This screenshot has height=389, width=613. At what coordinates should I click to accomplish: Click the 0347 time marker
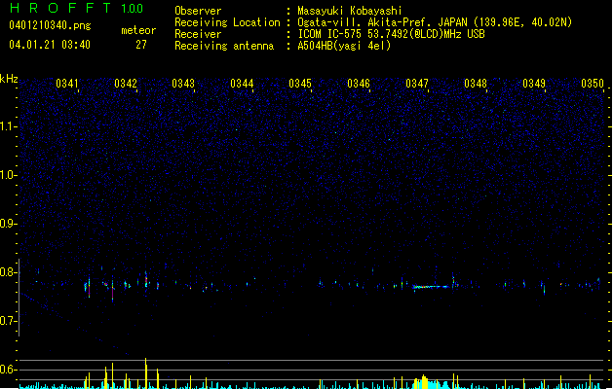point(417,84)
